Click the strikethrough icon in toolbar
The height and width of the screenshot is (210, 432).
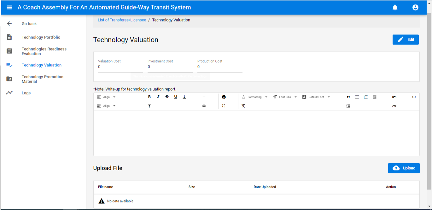point(167,97)
